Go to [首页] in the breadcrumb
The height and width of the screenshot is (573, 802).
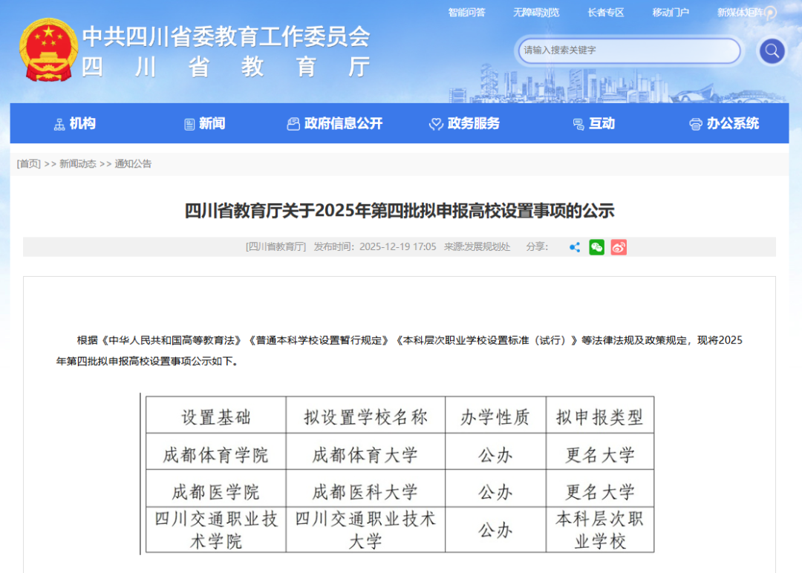click(29, 164)
